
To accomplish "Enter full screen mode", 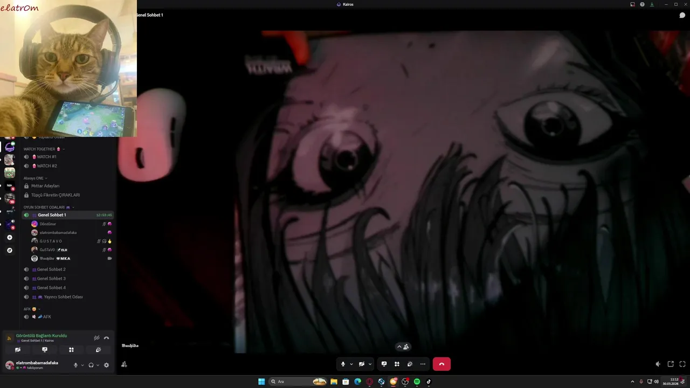I will click(682, 364).
